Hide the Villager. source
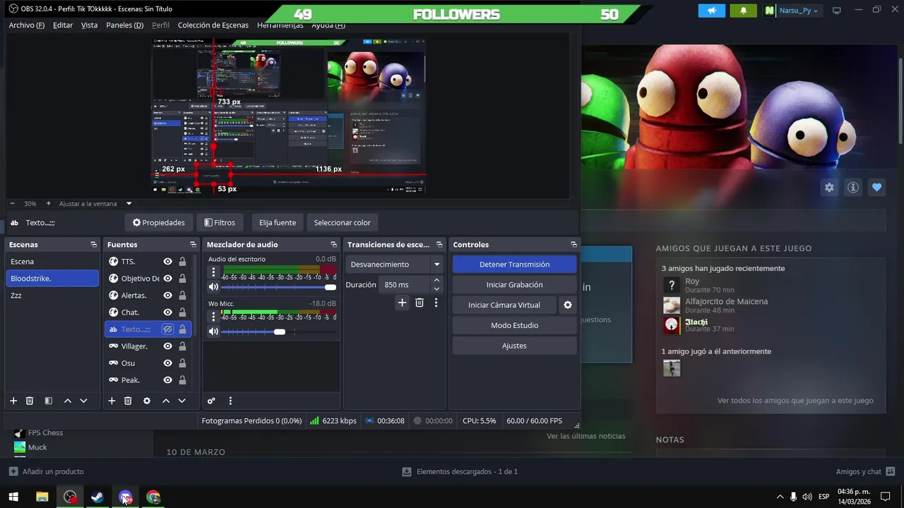Screen dimensions: 904x508 pyautogui.click(x=167, y=346)
